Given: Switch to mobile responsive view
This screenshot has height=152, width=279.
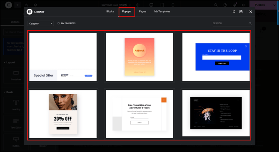Looking at the screenshot, I should (173, 5).
